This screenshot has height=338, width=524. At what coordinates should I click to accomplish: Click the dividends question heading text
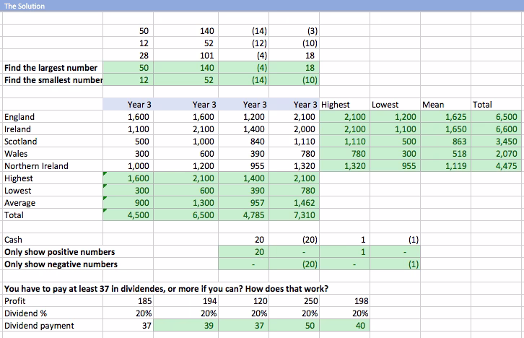click(x=166, y=289)
